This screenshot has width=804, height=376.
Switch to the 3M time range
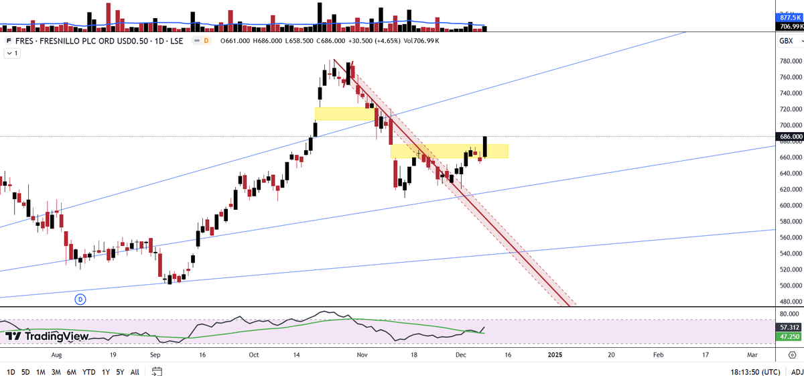click(56, 371)
